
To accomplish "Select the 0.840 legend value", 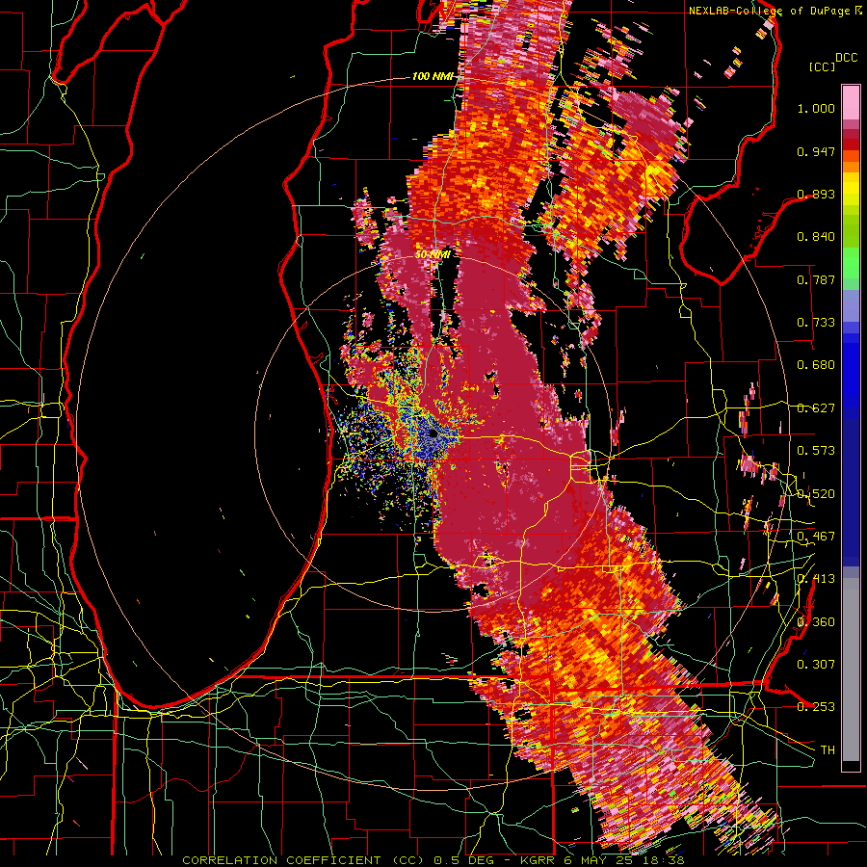I will [816, 237].
